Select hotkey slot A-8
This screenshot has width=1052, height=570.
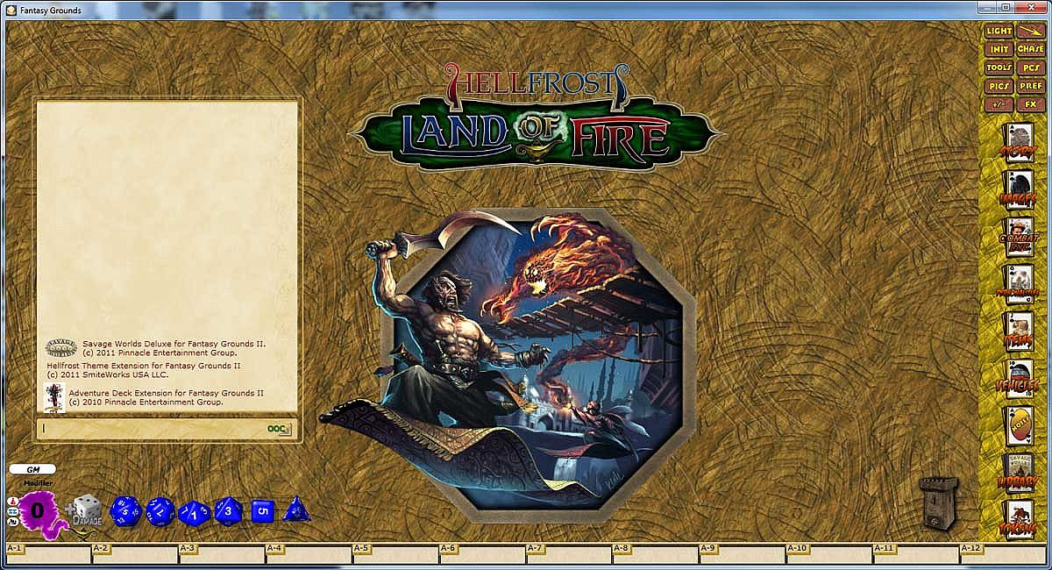click(656, 555)
